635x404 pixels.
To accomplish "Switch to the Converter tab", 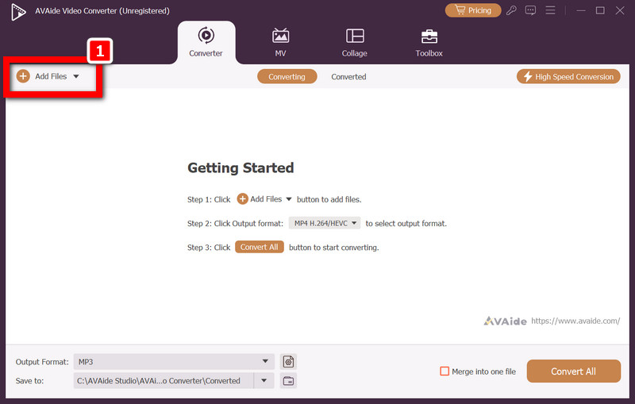I will pyautogui.click(x=206, y=42).
